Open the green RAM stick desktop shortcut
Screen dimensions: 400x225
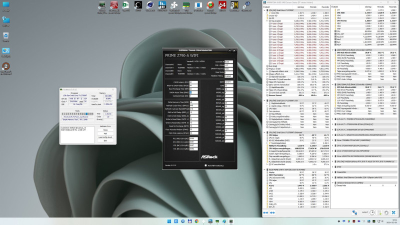[x=186, y=5]
